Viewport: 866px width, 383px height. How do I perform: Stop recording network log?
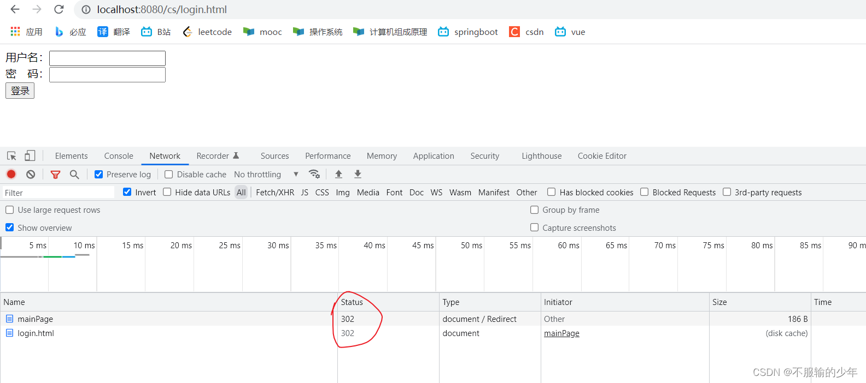pyautogui.click(x=11, y=174)
